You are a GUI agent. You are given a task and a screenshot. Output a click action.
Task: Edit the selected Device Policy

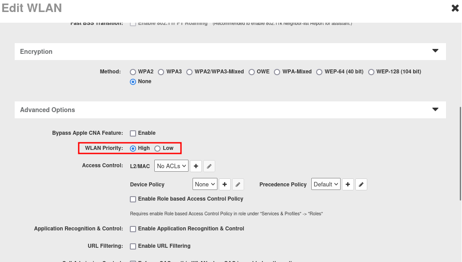[x=238, y=184]
